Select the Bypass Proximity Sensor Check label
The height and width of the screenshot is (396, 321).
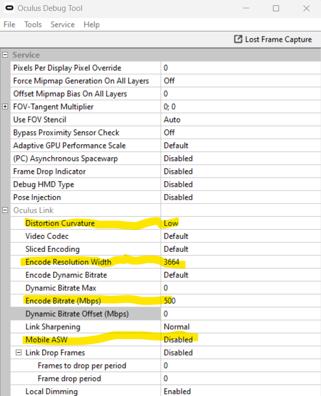click(66, 133)
